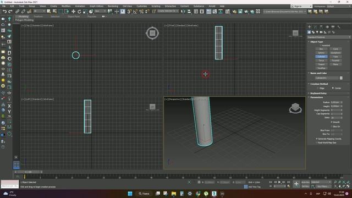Enable the Slice On checkbox
The height and width of the screenshot is (198, 352).
point(332,127)
